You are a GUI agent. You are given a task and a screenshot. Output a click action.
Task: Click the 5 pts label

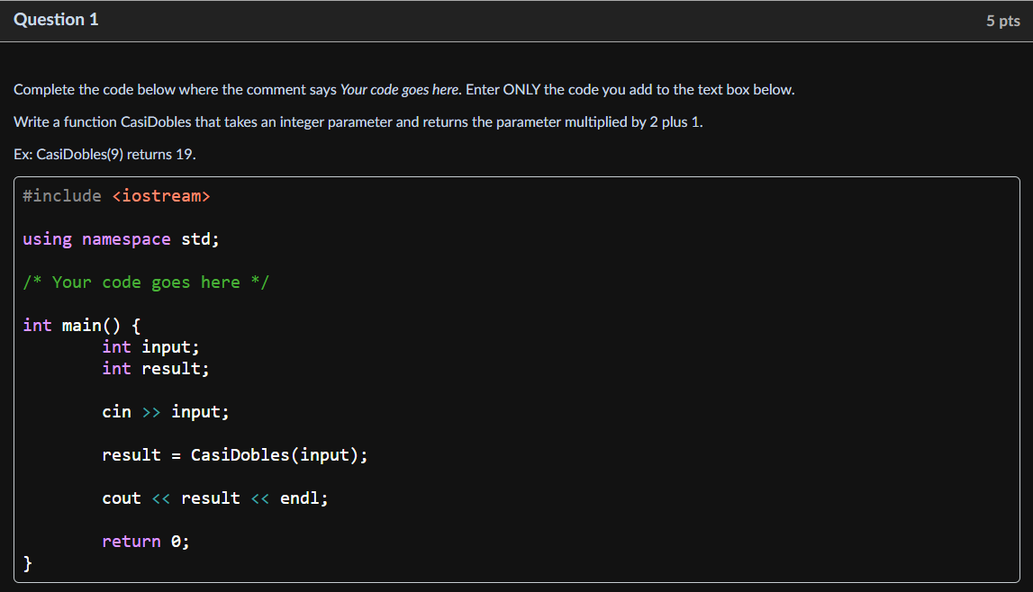(x=1002, y=20)
